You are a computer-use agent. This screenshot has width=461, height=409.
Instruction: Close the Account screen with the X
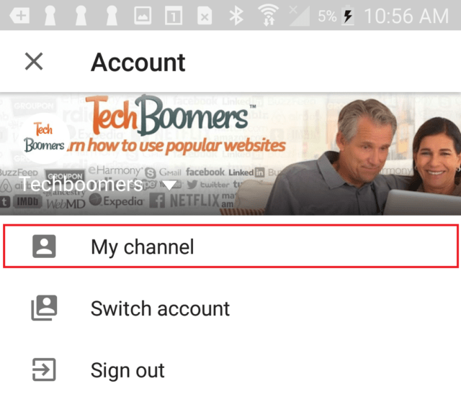pyautogui.click(x=34, y=62)
